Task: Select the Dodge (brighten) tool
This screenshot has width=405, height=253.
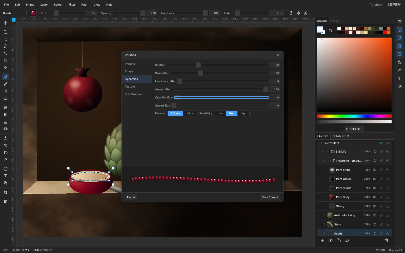Action: pos(6,138)
